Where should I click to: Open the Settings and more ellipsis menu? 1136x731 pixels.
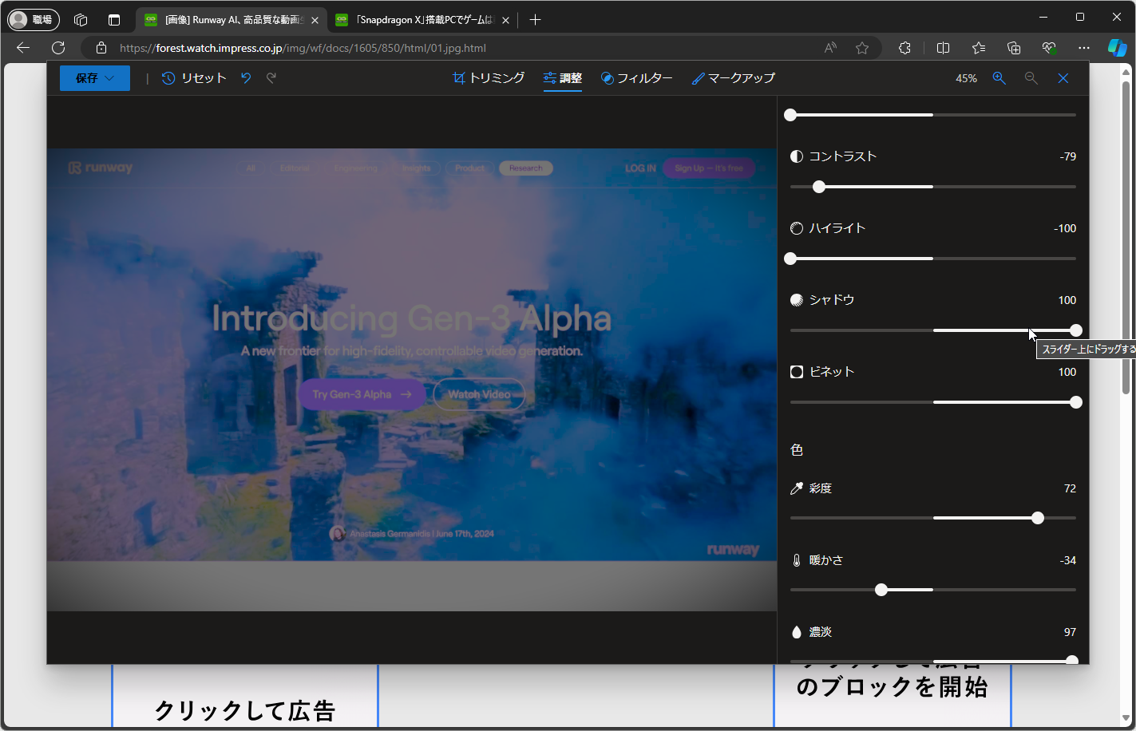[x=1083, y=48]
